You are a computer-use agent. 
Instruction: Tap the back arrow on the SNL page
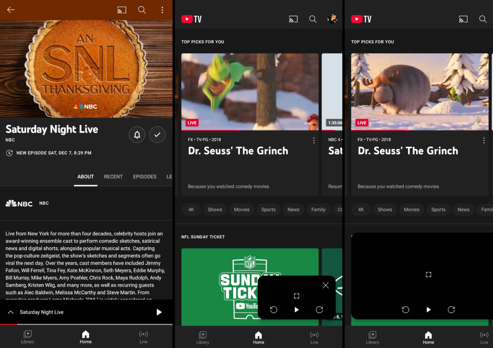click(11, 10)
